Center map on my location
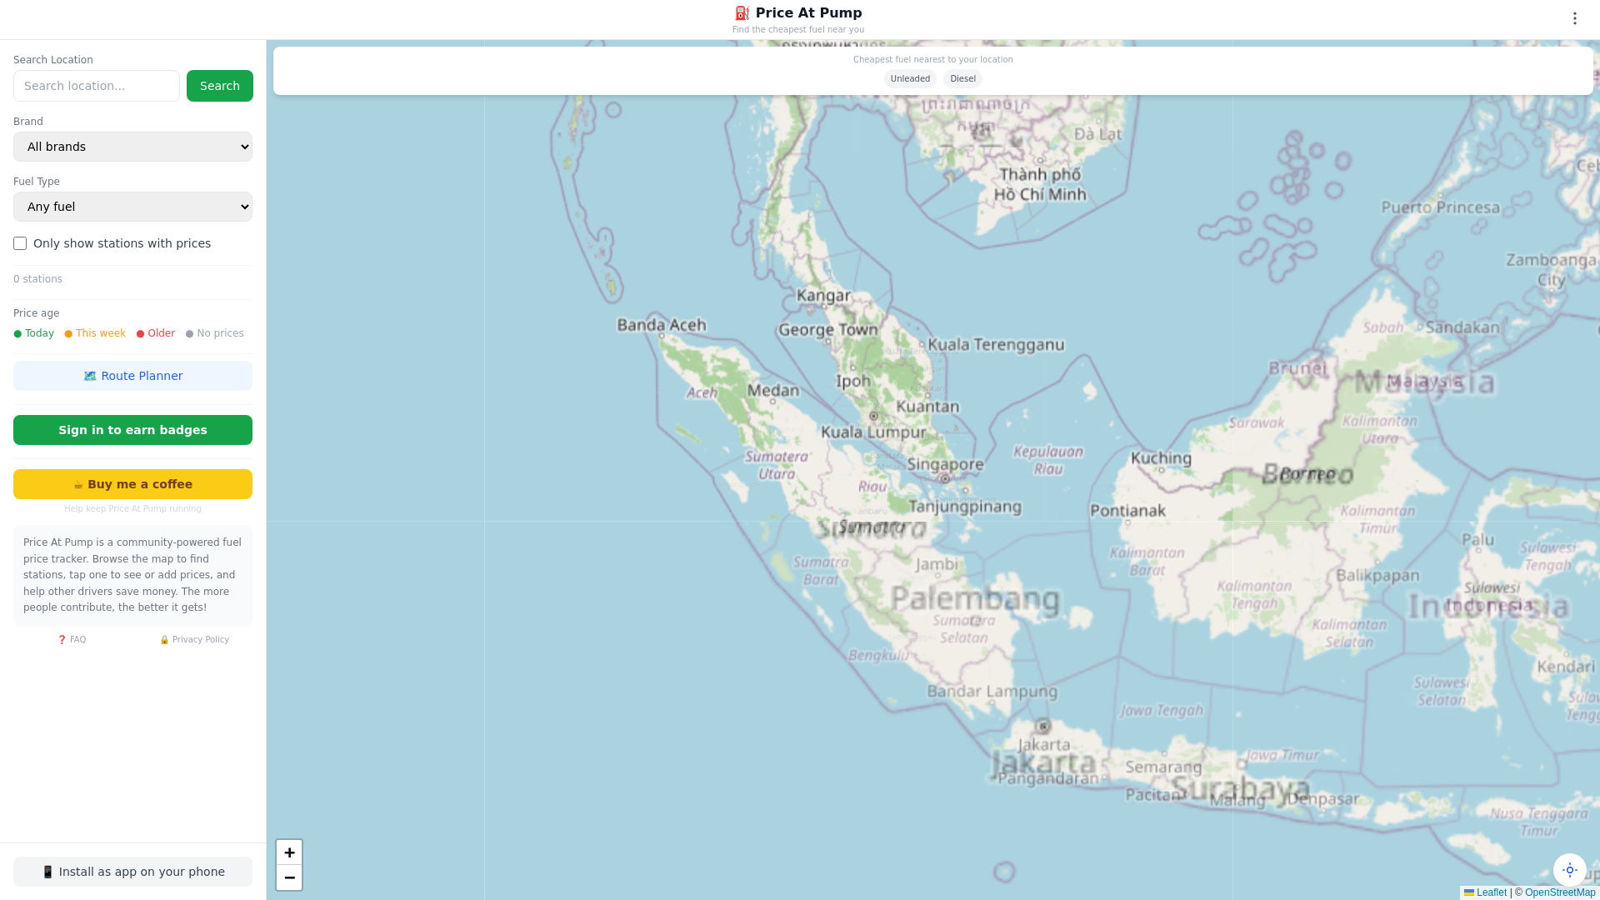The height and width of the screenshot is (900, 1600). click(1569, 870)
